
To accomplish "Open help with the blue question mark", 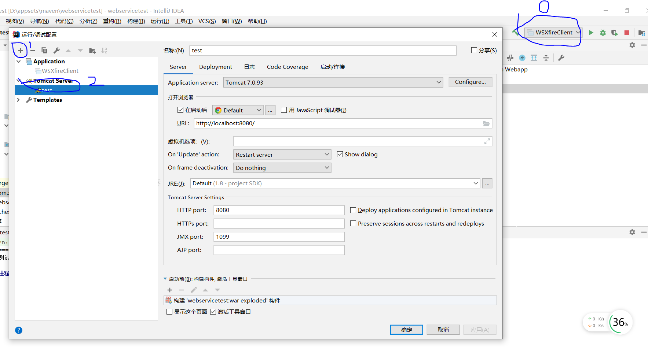I will [x=19, y=330].
